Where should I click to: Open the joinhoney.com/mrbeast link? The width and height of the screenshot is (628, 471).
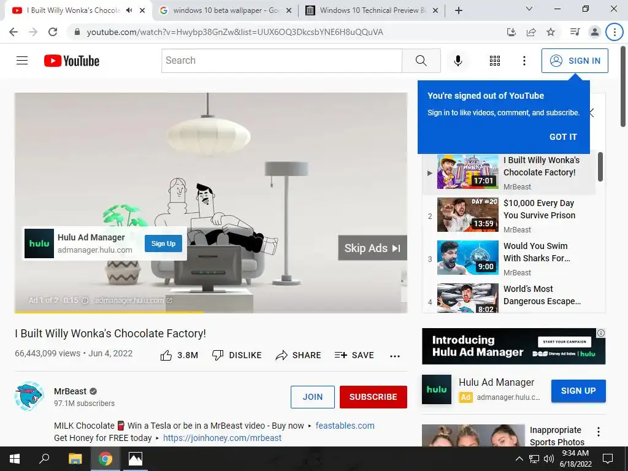[x=222, y=438]
